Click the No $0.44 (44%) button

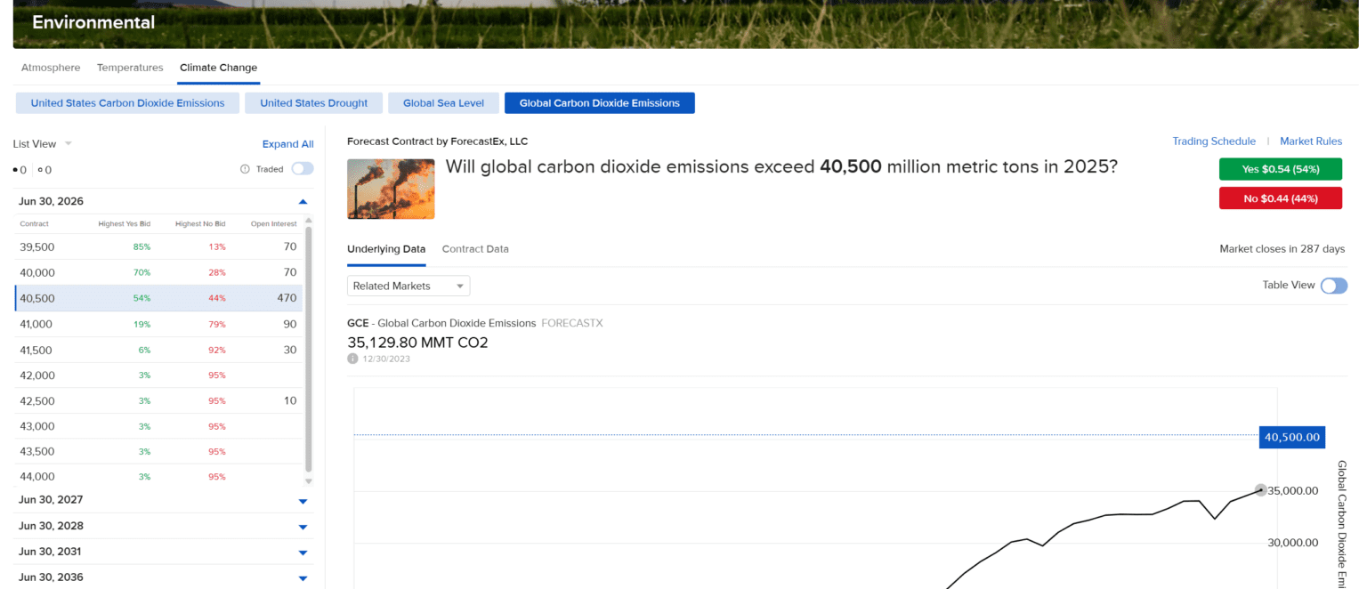point(1280,198)
